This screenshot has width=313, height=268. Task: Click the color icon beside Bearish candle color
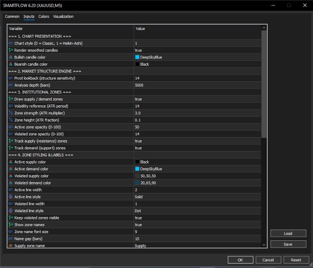coord(11,64)
